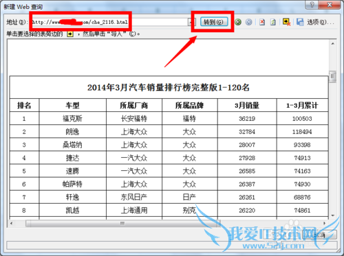Click the 朗逸 car model cell
The height and width of the screenshot is (256, 344).
point(72,132)
